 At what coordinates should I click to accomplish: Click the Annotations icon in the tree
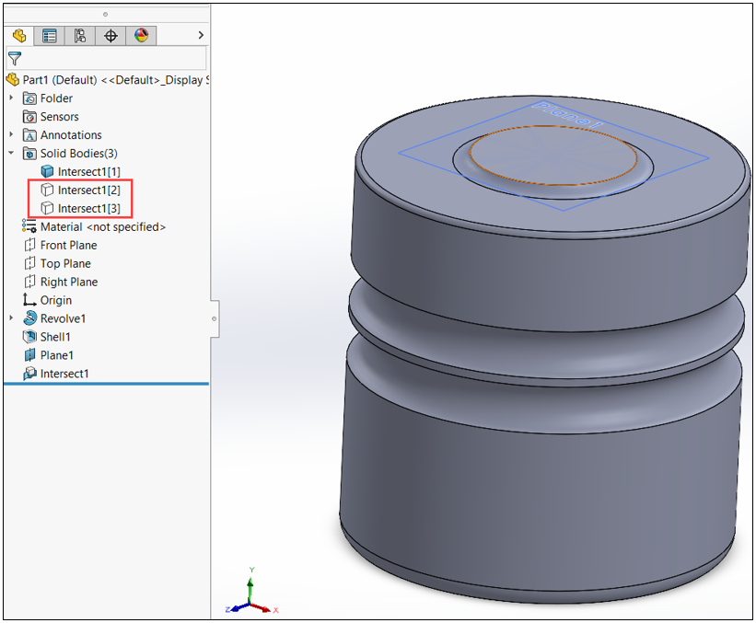pos(29,134)
